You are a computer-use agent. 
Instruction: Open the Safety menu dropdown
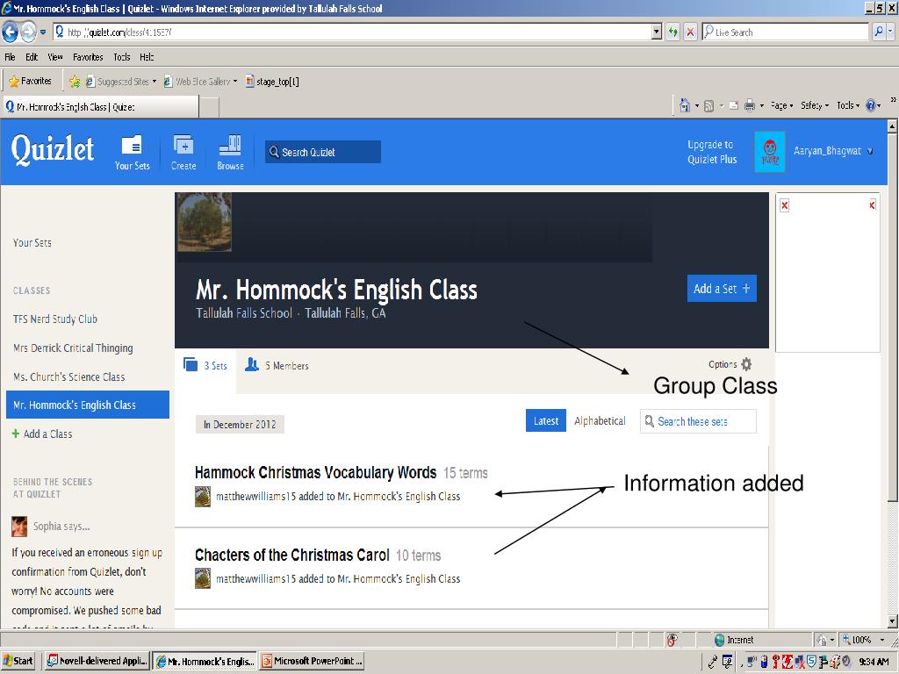[x=815, y=105]
